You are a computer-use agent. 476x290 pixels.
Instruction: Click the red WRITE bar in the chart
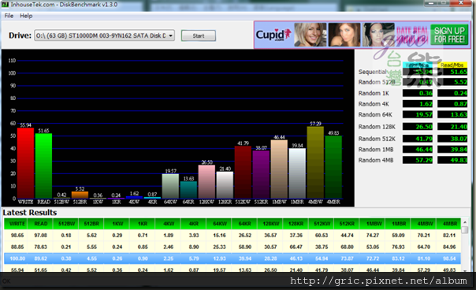[25, 163]
